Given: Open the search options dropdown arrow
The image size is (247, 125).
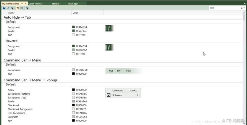Looking at the screenshot, I should tap(244, 8).
